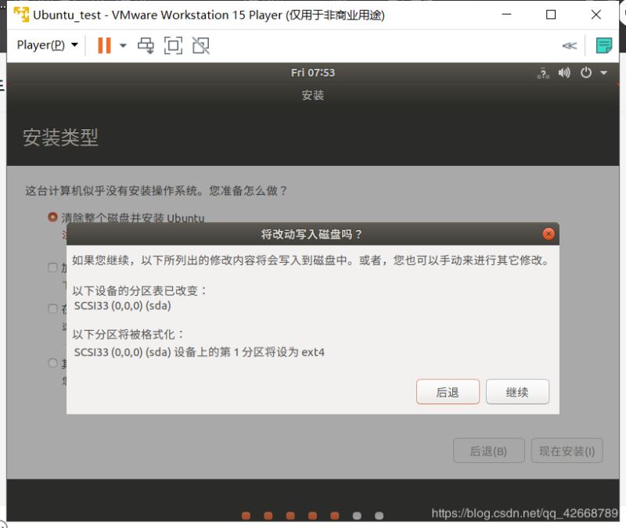The height and width of the screenshot is (528, 626).
Task: Click the power icon in Ubuntu bar
Action: tap(586, 72)
